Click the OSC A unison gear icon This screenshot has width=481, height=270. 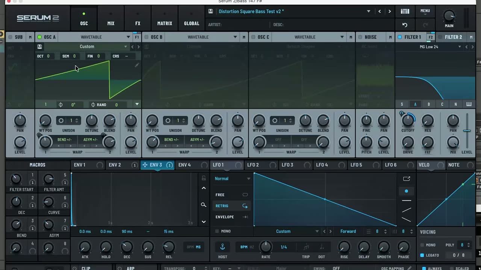(61, 121)
